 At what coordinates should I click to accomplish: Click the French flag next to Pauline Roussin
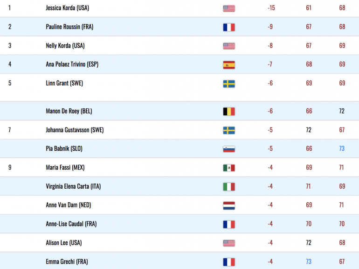[x=229, y=27]
